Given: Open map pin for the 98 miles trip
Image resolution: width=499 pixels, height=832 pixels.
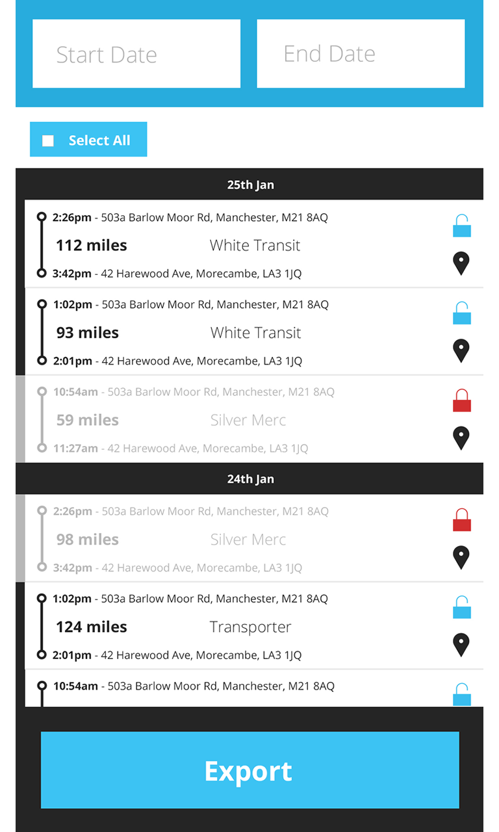Looking at the screenshot, I should pos(461,557).
